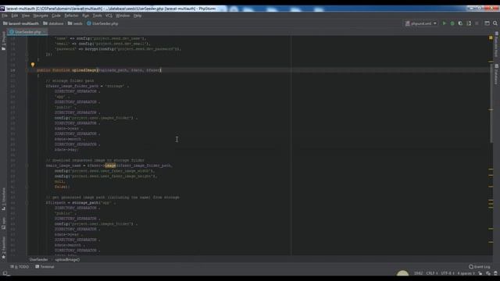Open the TODO tool window button
Image resolution: width=500 pixels, height=281 pixels.
pyautogui.click(x=20, y=267)
